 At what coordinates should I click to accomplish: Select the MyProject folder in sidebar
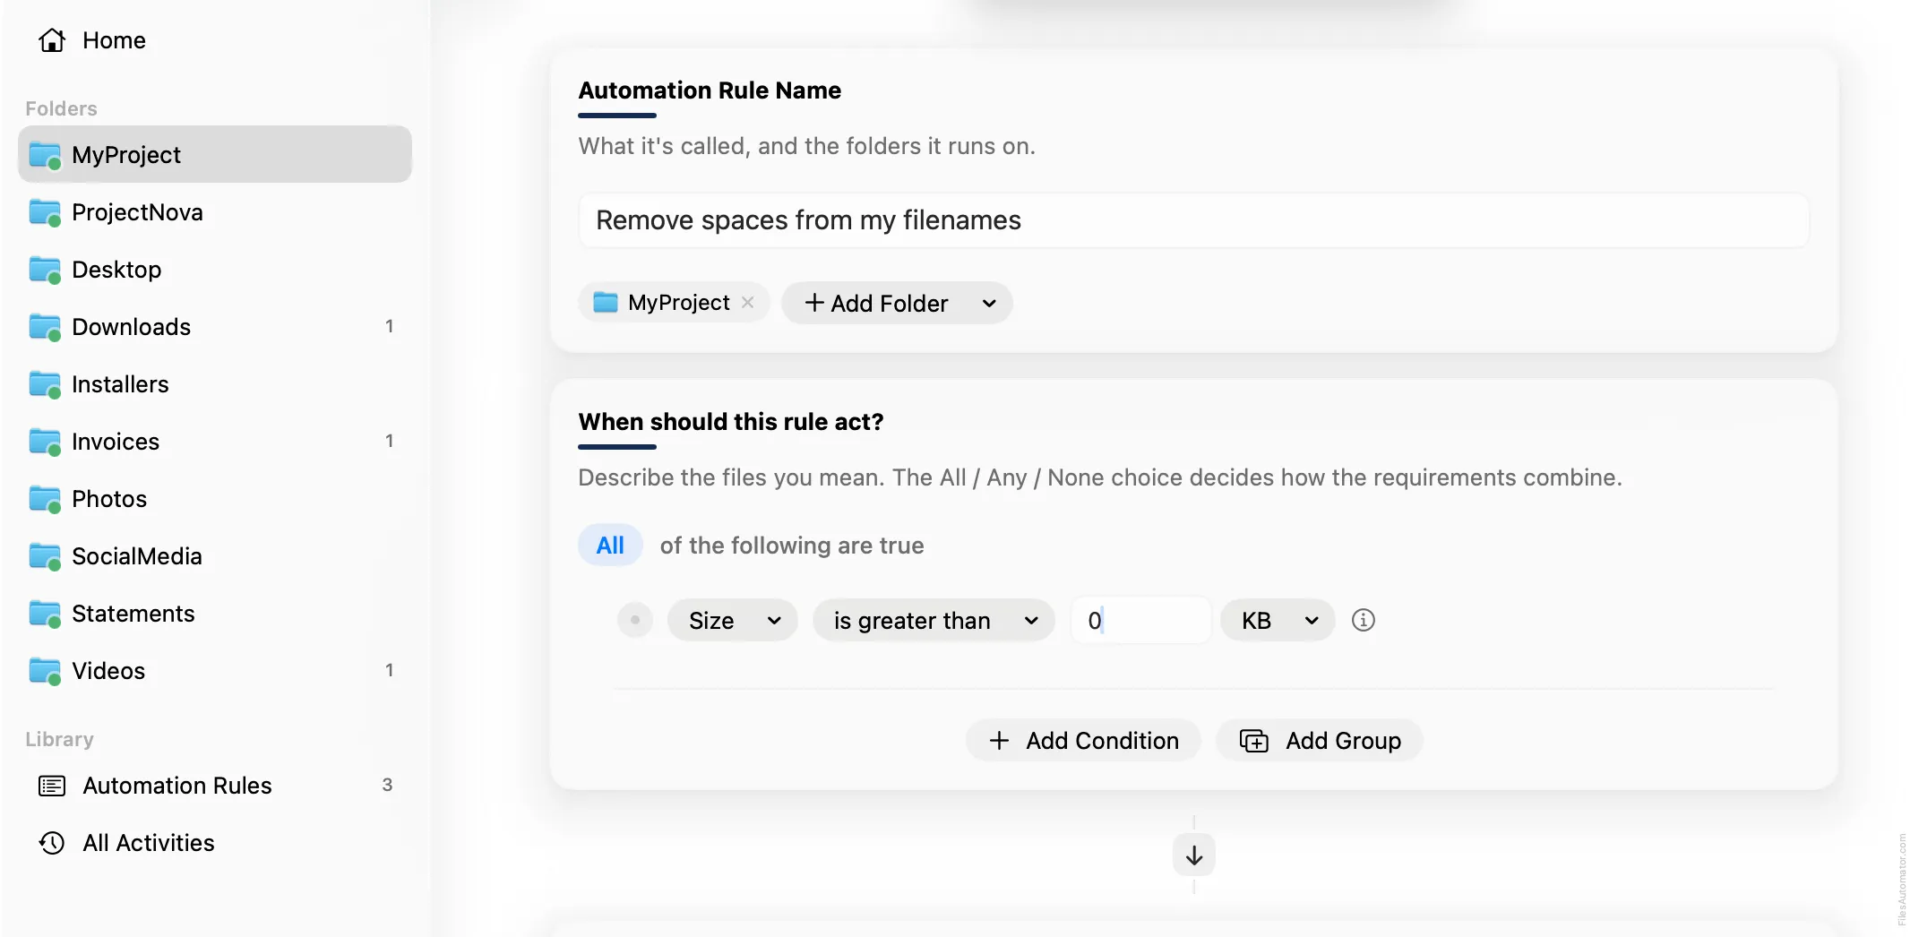215,155
